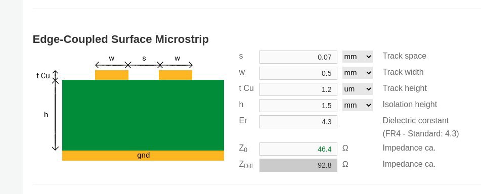Click the h height arrow in diagram

[55, 115]
